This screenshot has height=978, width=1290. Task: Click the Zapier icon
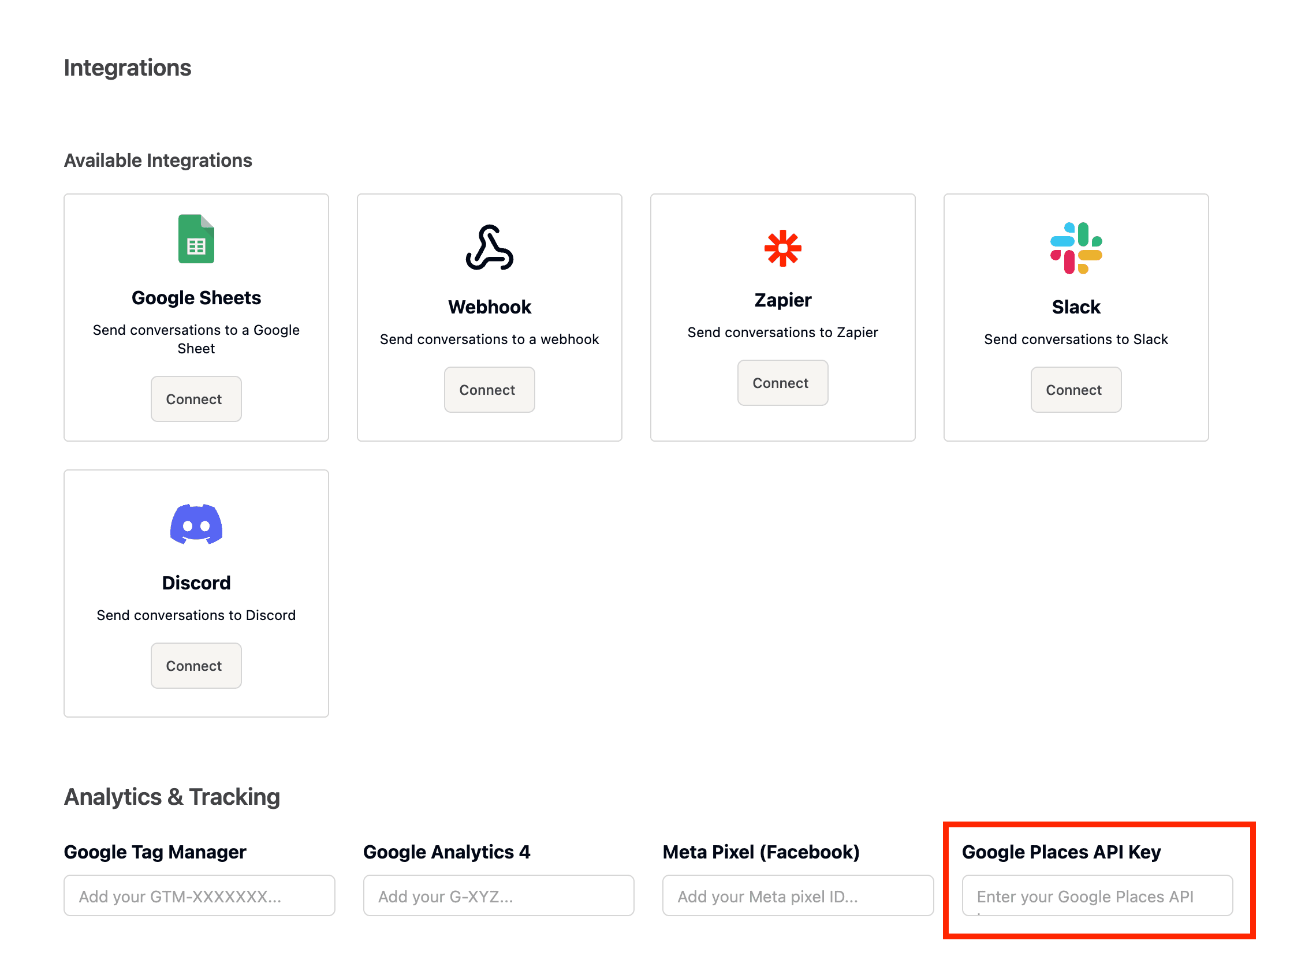[782, 248]
